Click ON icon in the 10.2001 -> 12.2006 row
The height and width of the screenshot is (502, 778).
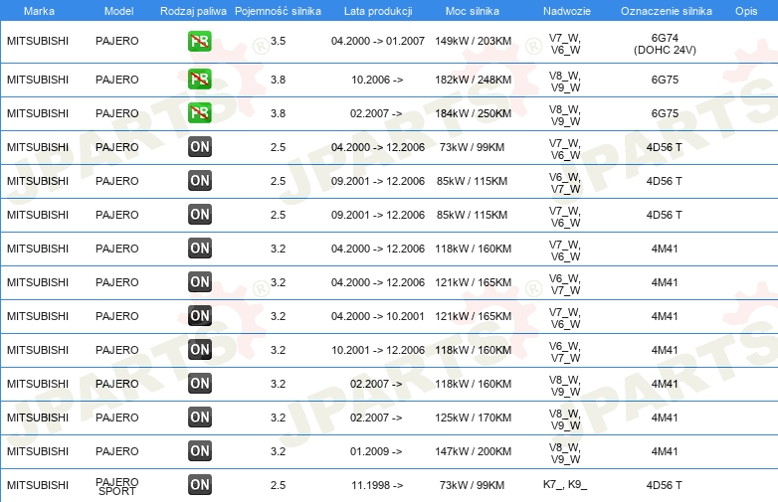pos(199,349)
